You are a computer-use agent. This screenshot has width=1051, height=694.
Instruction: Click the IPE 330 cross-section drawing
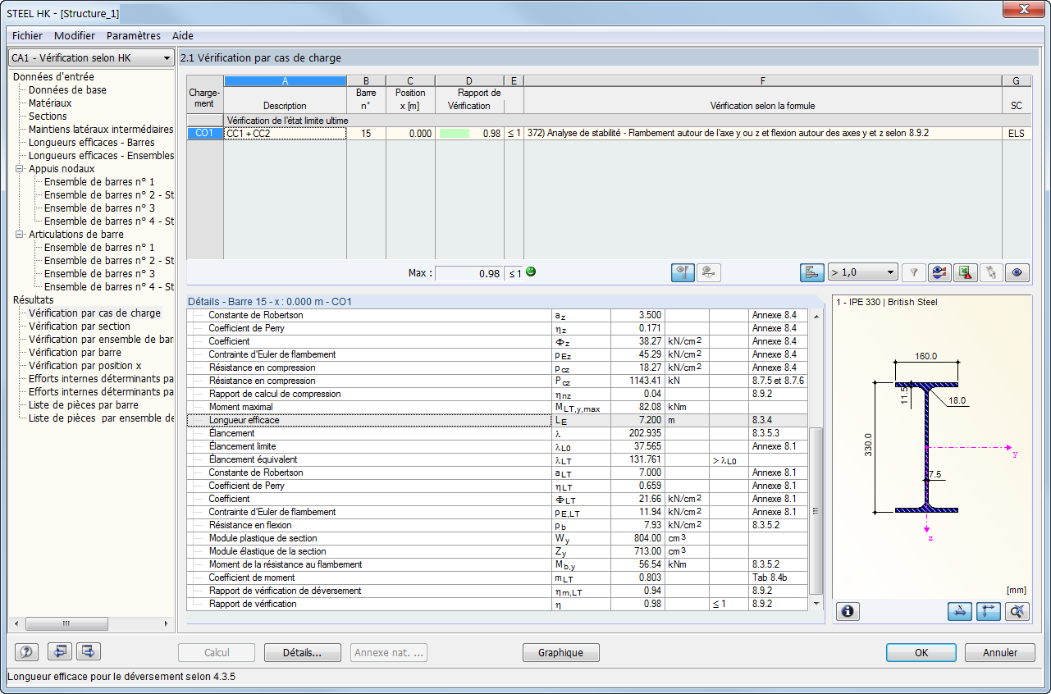(927, 449)
